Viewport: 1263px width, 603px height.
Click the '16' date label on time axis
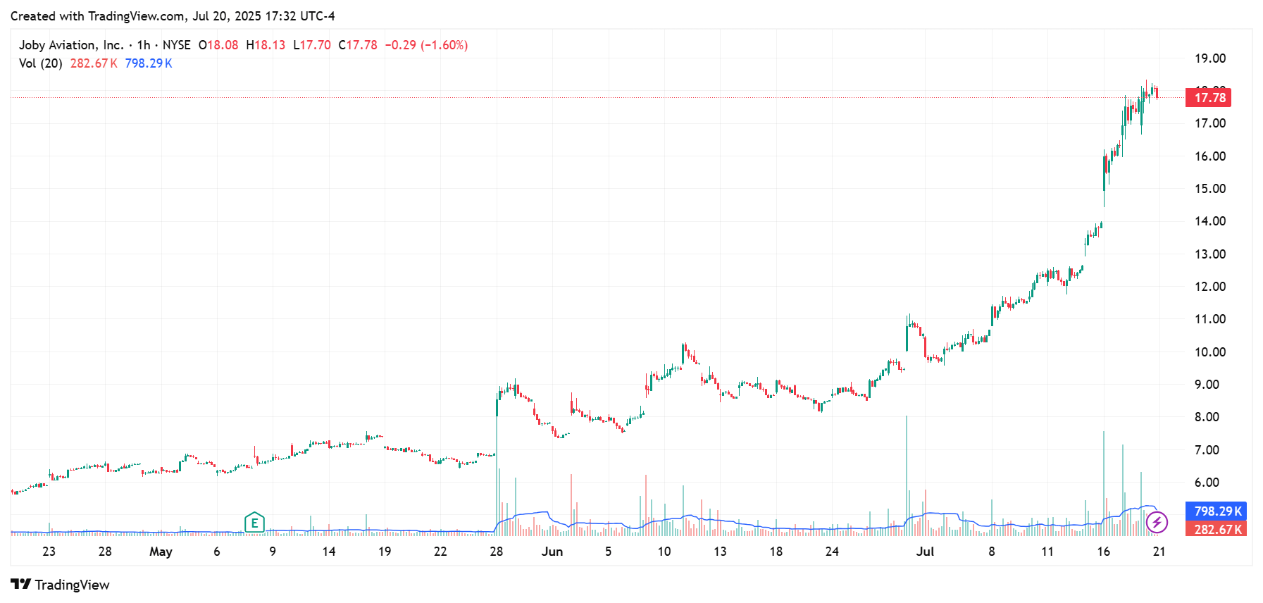point(1103,552)
